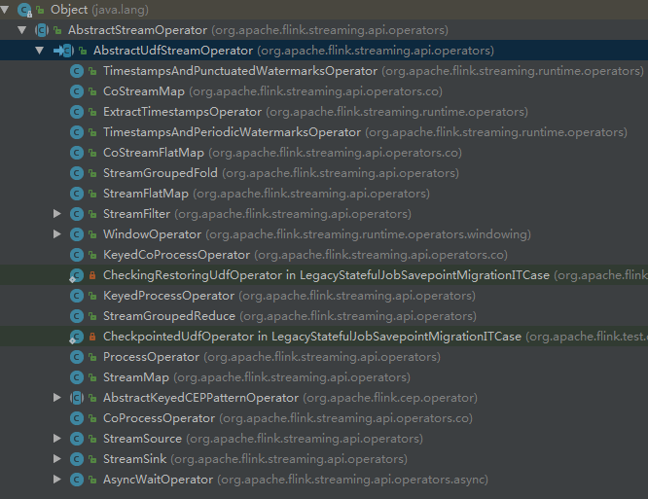This screenshot has height=499, width=648.
Task: Collapse the Object (java.lang) node
Action: (5, 10)
